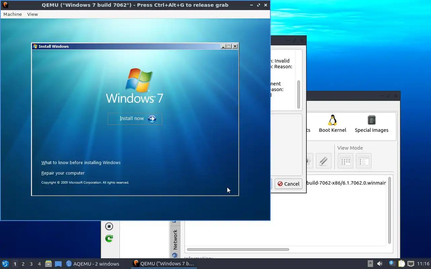
Task: Switch to workspace 3 in taskbar
Action: (31, 264)
